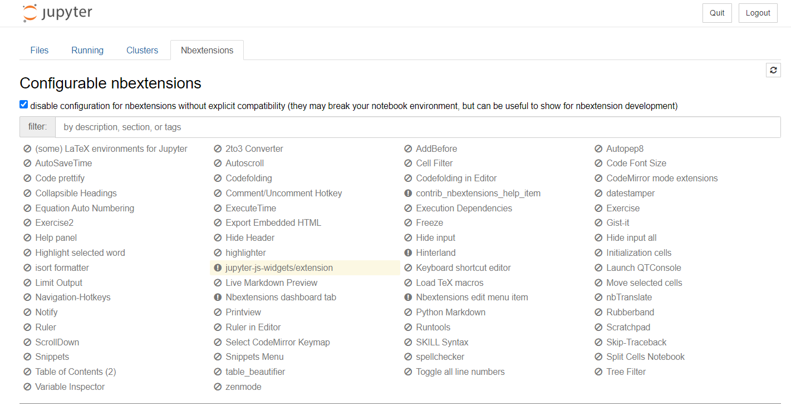
Task: Switch to the Running tab
Action: [87, 50]
